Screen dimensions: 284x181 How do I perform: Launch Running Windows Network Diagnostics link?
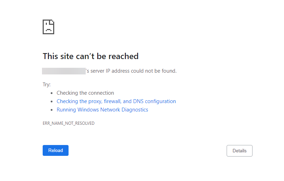click(x=102, y=110)
